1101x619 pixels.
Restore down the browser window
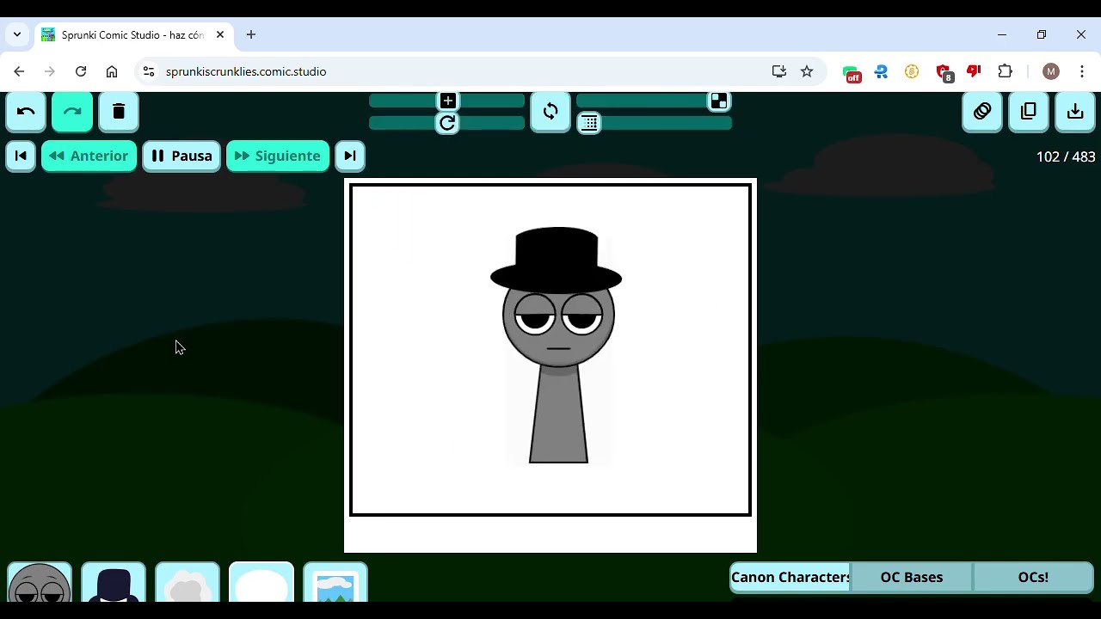pos(1042,34)
